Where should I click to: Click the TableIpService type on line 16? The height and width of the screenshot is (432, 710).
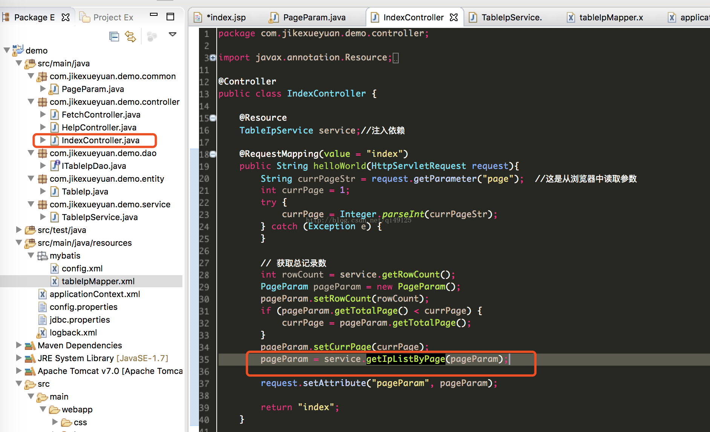[x=276, y=130]
